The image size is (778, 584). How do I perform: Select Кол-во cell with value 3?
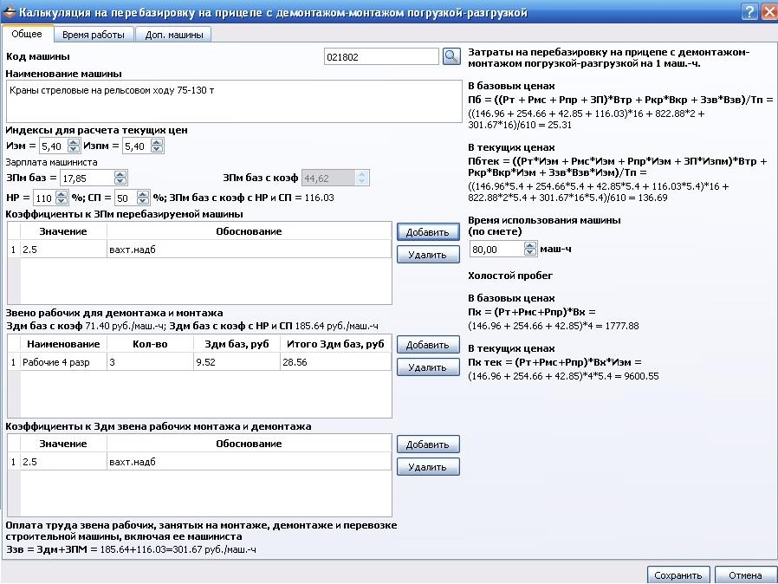pyautogui.click(x=151, y=362)
